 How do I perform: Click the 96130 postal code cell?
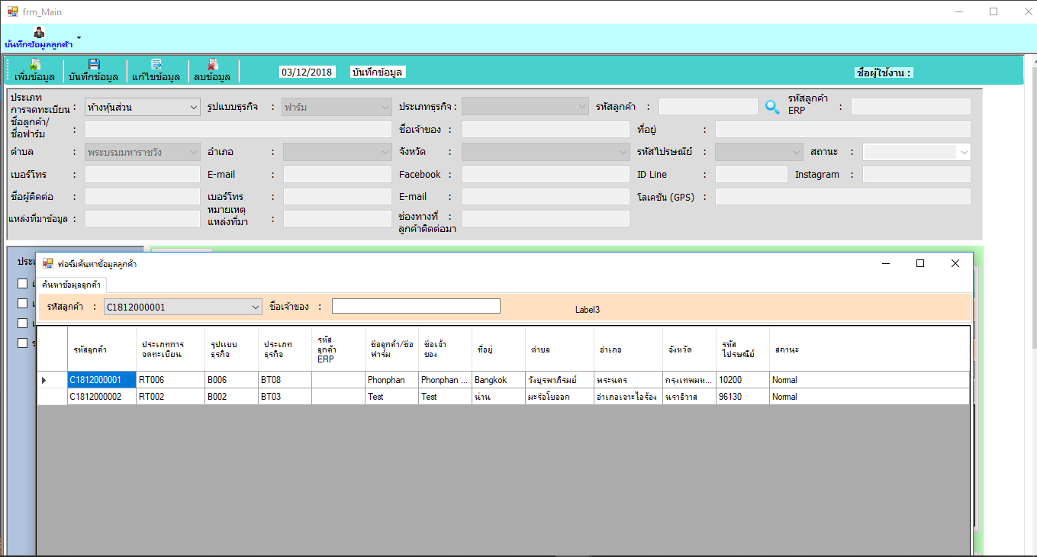pyautogui.click(x=742, y=397)
